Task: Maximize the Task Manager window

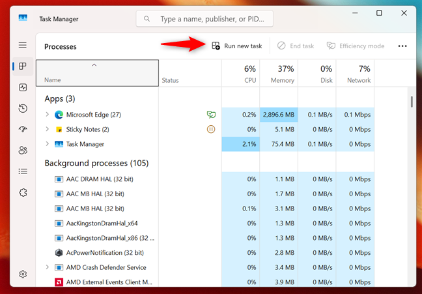Action: (379, 13)
